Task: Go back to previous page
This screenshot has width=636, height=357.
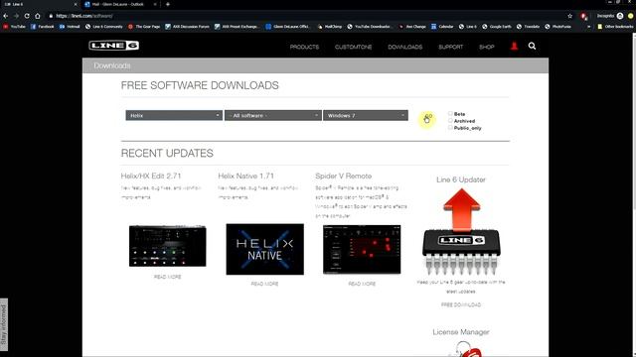Action: coord(6,16)
